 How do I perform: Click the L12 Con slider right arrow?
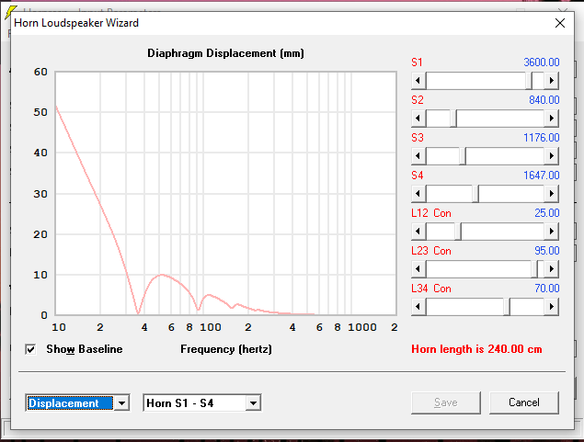pyautogui.click(x=552, y=232)
